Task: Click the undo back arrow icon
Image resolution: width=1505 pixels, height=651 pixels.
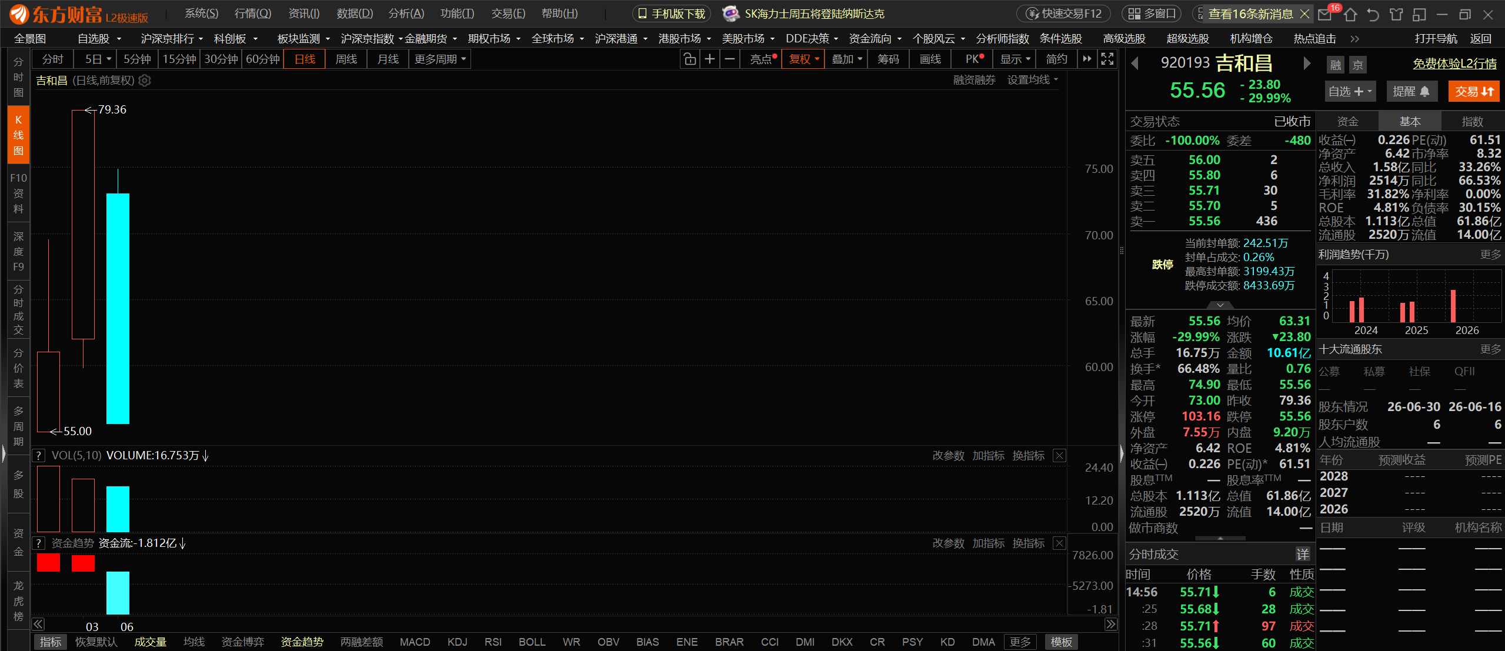Action: click(x=1373, y=14)
